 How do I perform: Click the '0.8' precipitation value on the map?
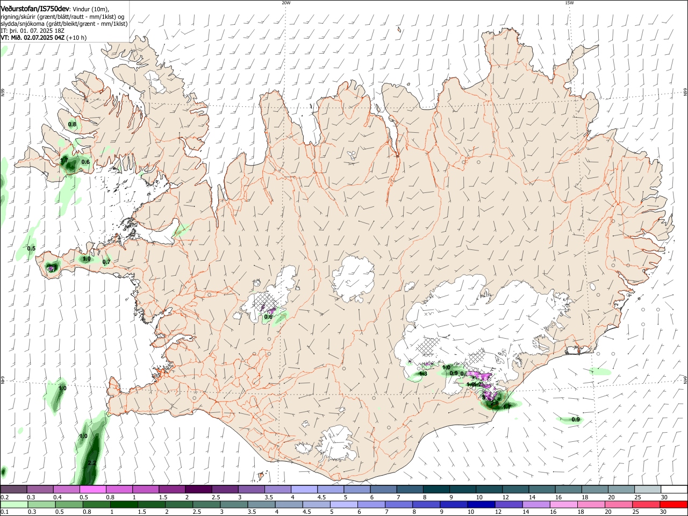click(72, 125)
